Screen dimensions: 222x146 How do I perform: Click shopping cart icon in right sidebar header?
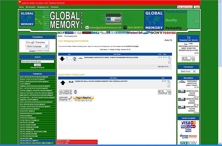(x=188, y=37)
